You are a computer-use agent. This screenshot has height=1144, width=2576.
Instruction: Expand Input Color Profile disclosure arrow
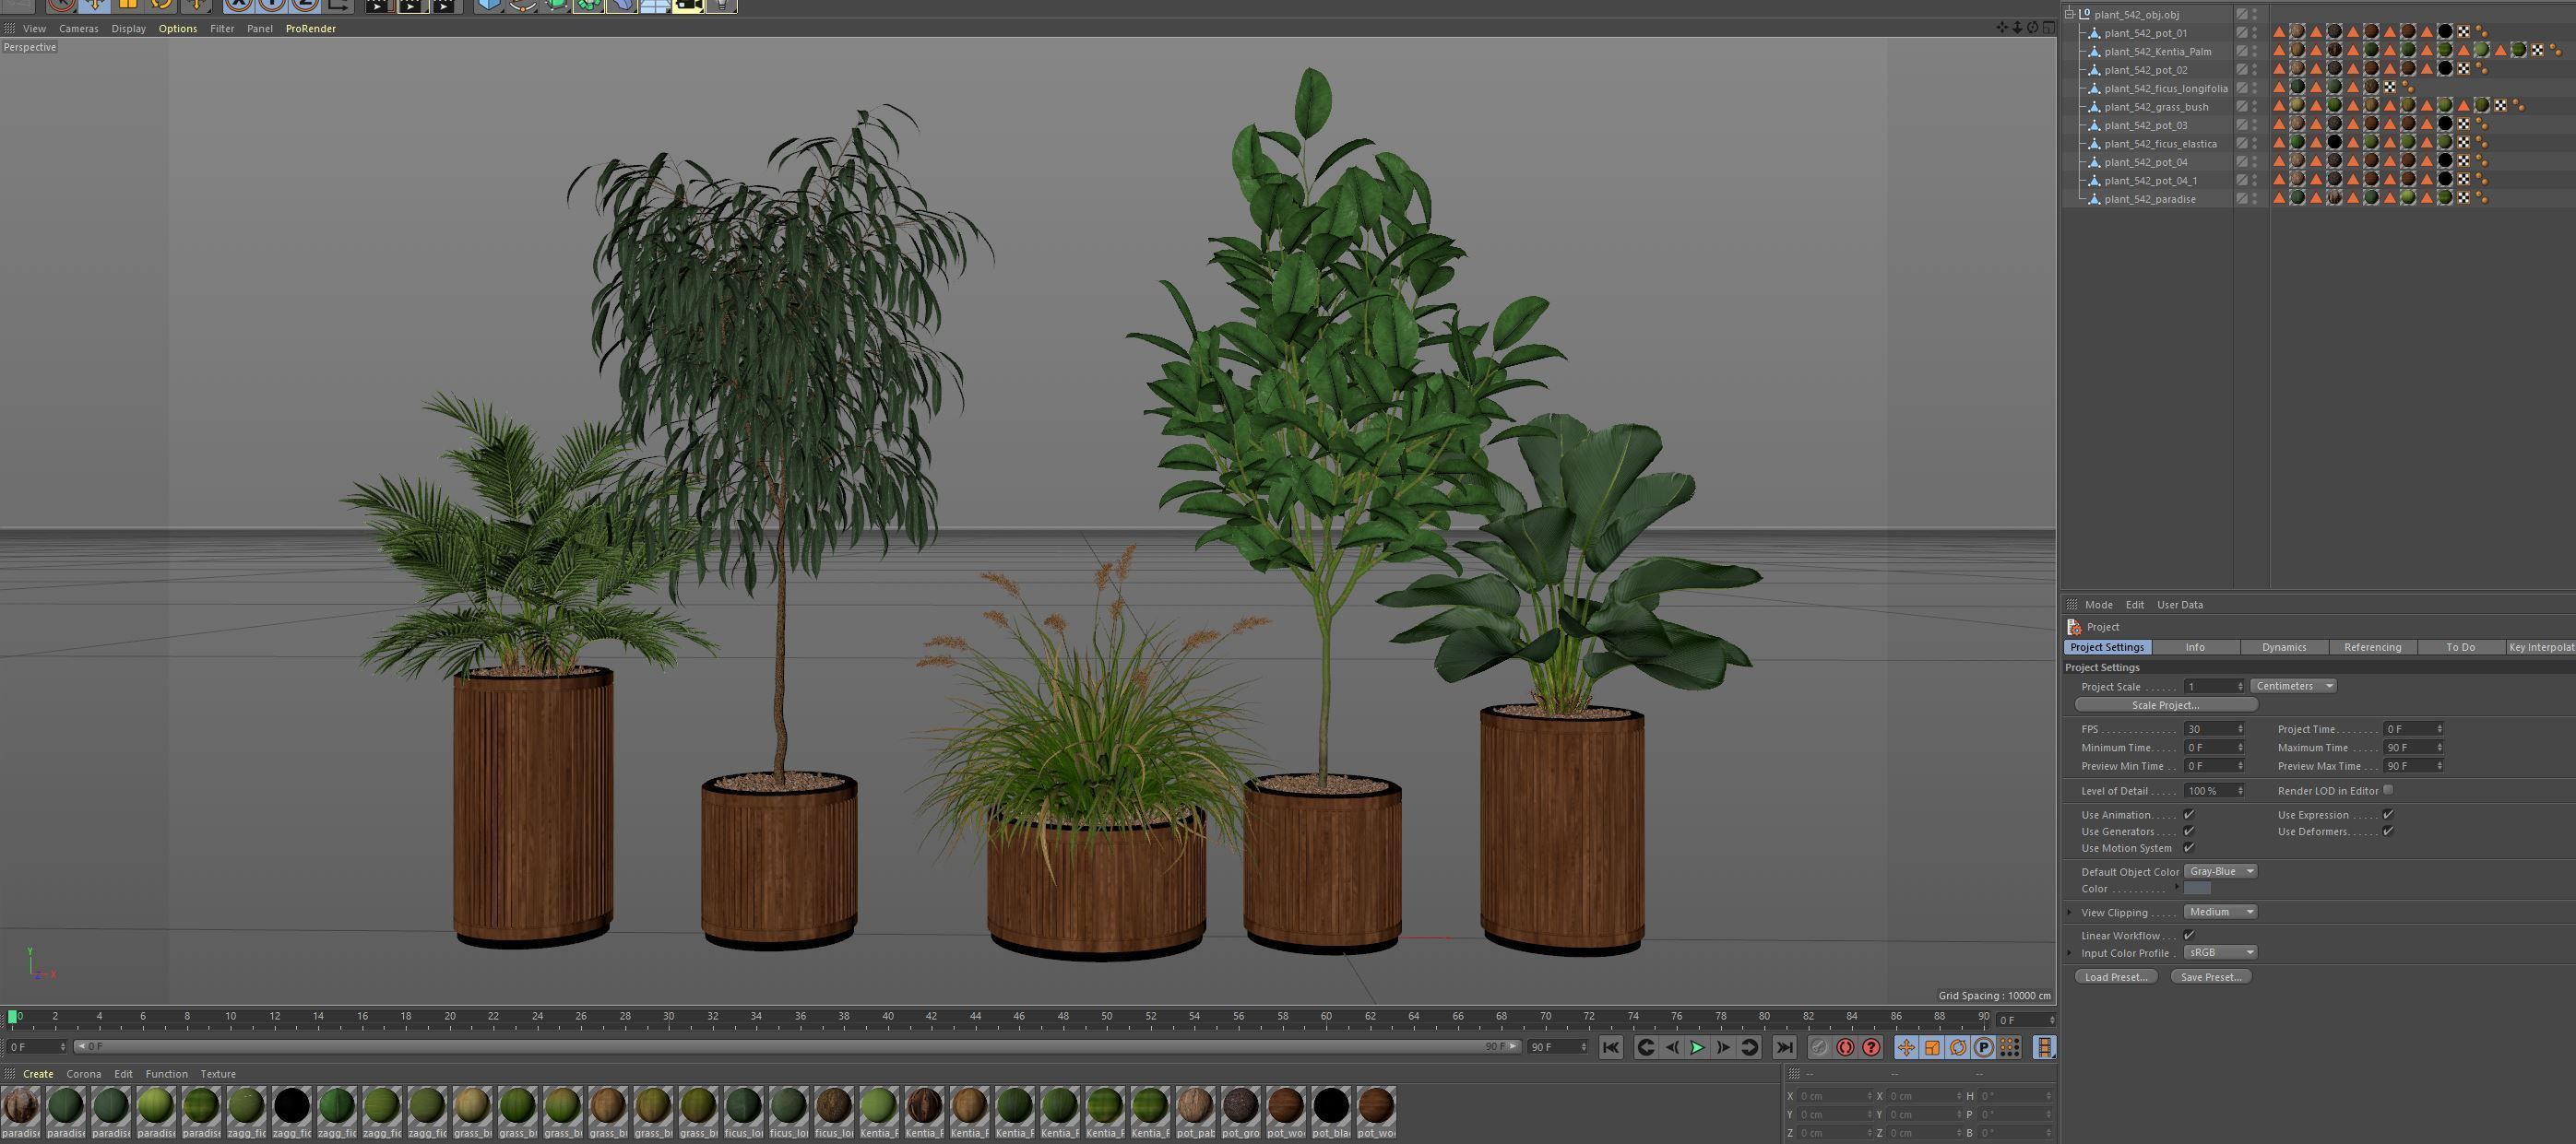coord(2070,953)
